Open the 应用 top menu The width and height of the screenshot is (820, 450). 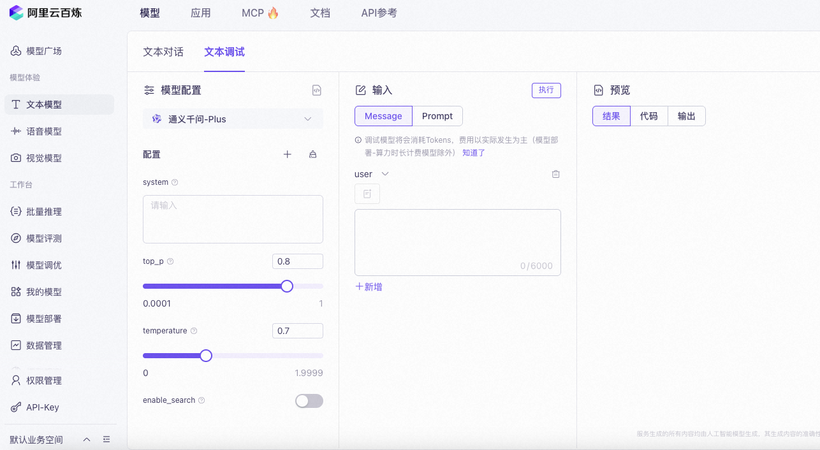point(201,13)
